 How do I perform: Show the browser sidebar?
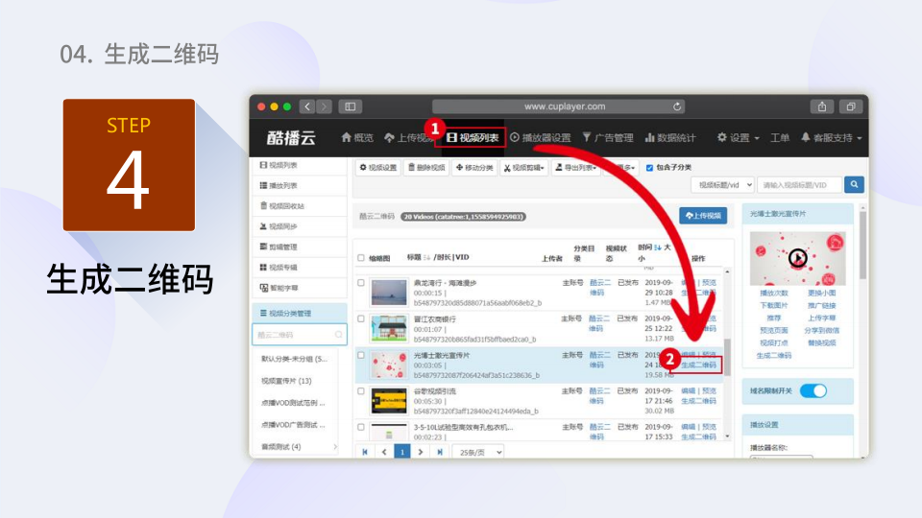[351, 106]
